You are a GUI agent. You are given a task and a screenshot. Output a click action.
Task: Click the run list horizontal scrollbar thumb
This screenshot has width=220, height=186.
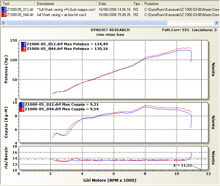87,22
